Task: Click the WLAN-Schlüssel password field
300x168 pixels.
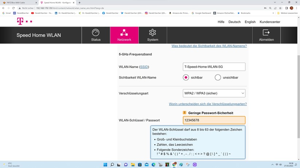Action: click(x=214, y=120)
